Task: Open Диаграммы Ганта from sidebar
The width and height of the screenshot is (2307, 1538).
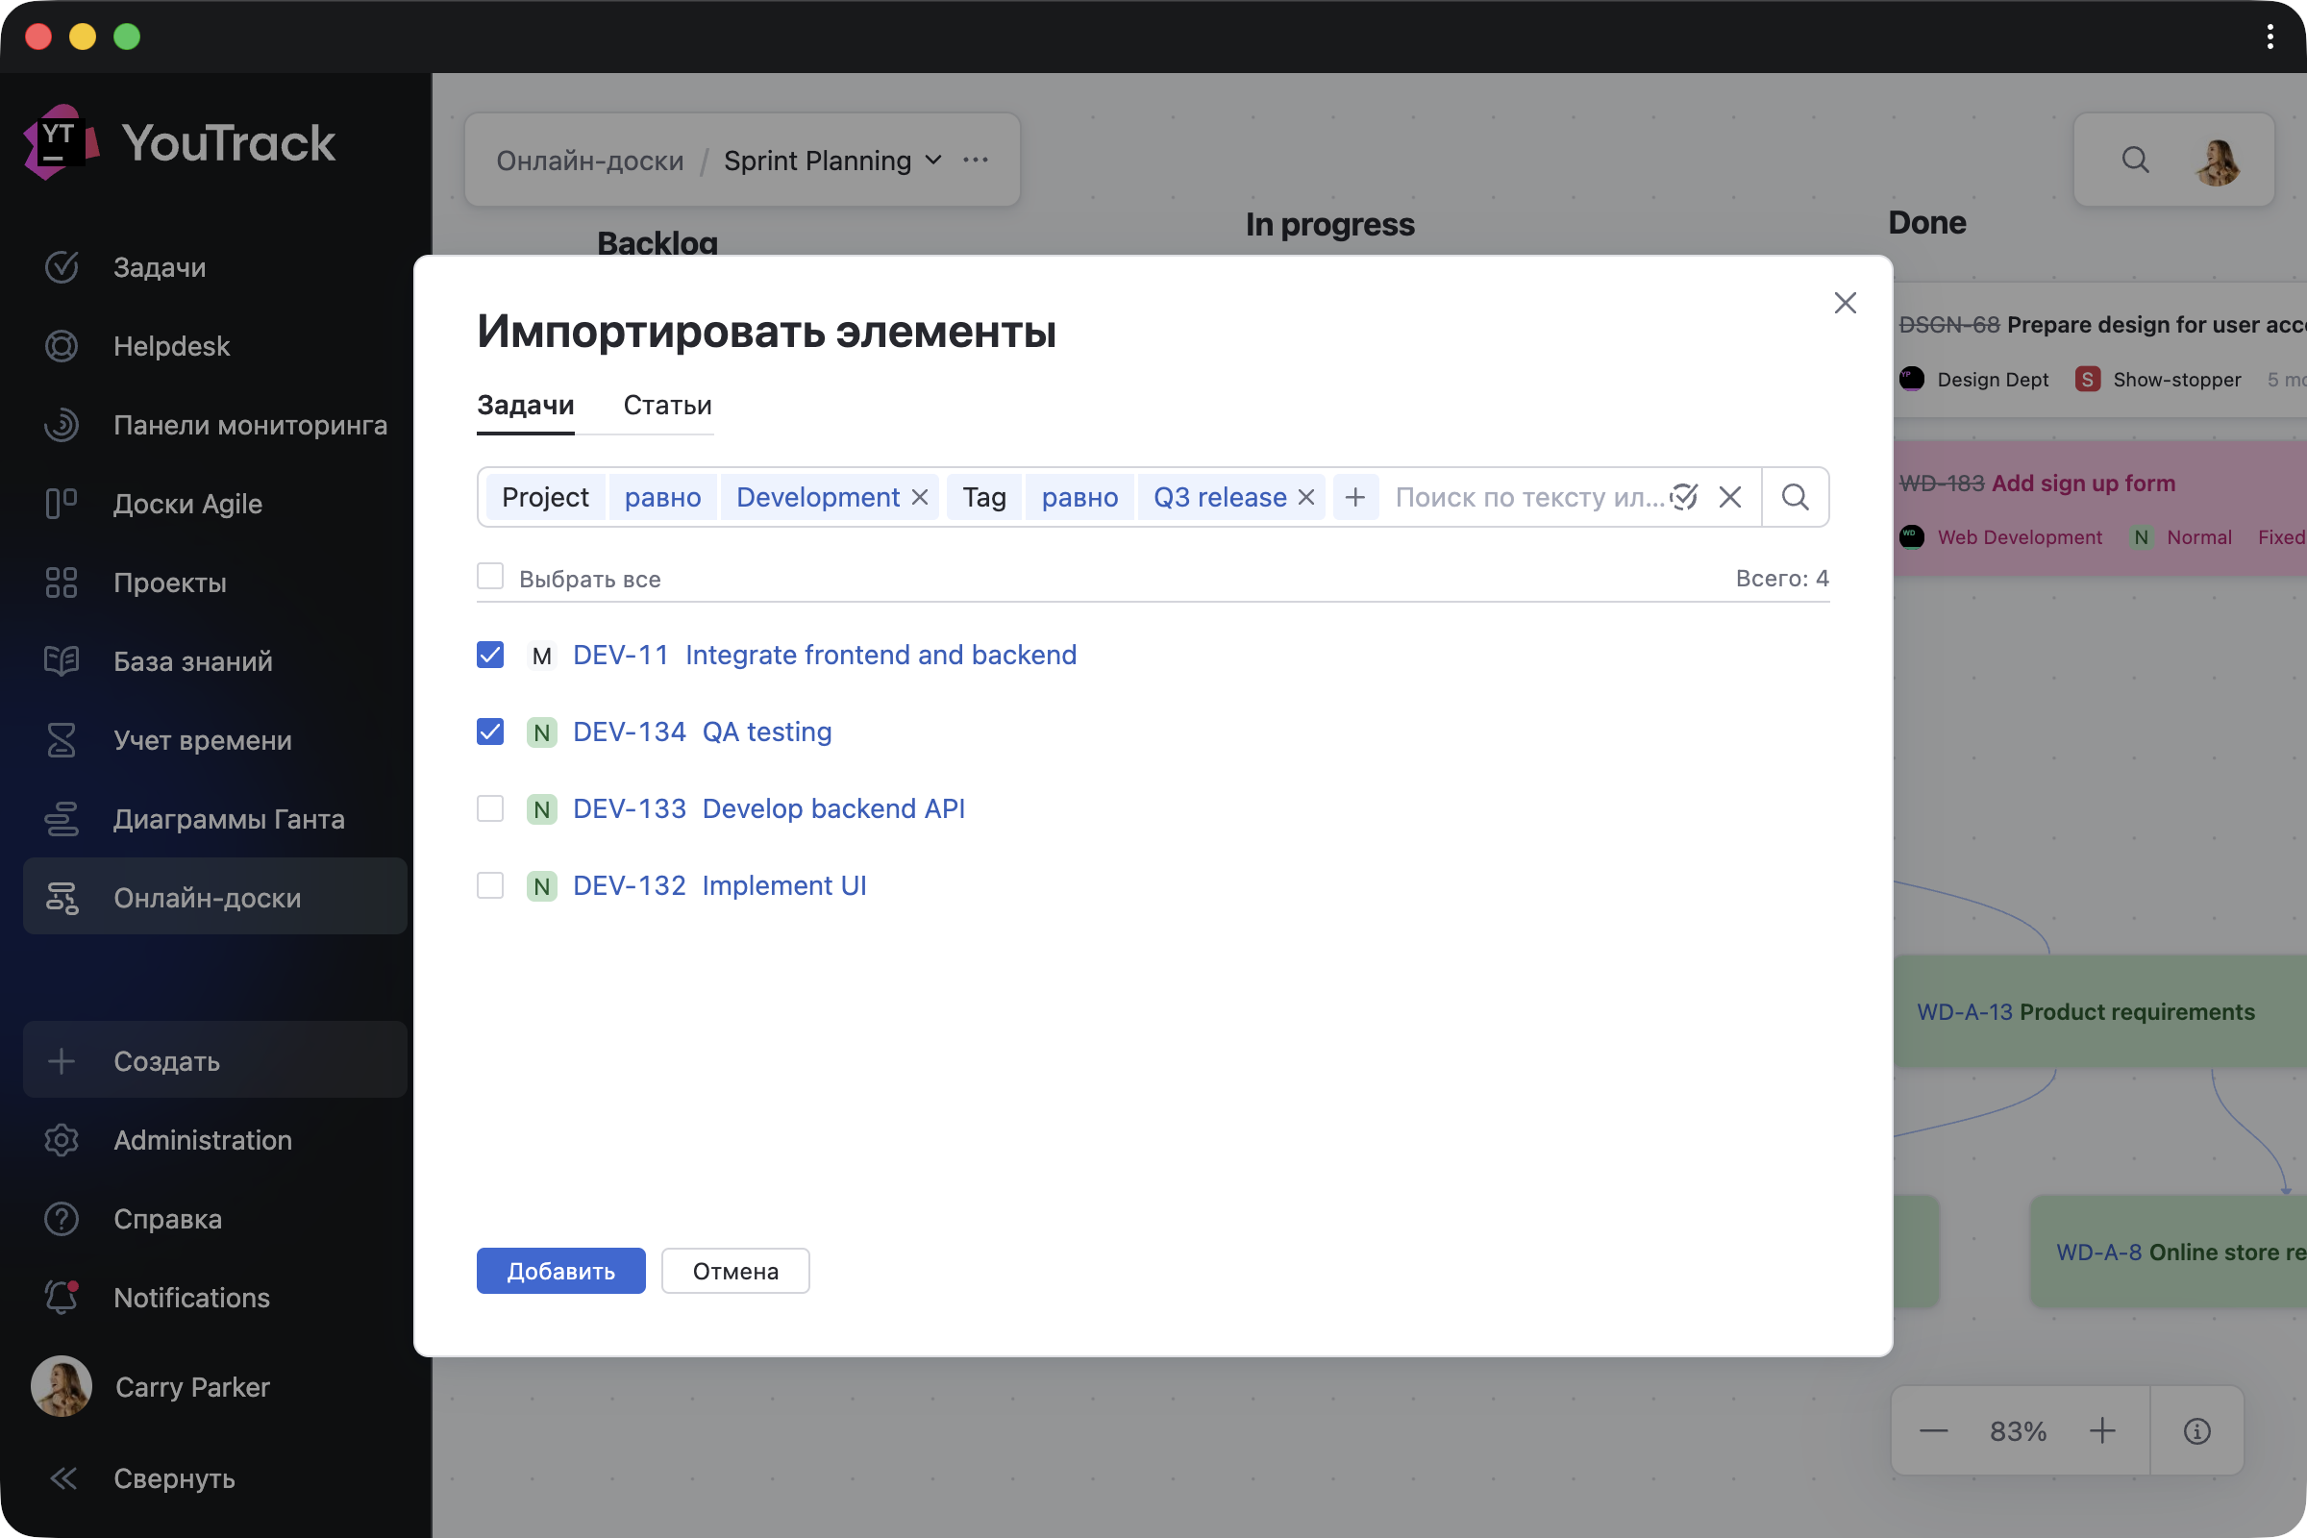Action: 229,819
